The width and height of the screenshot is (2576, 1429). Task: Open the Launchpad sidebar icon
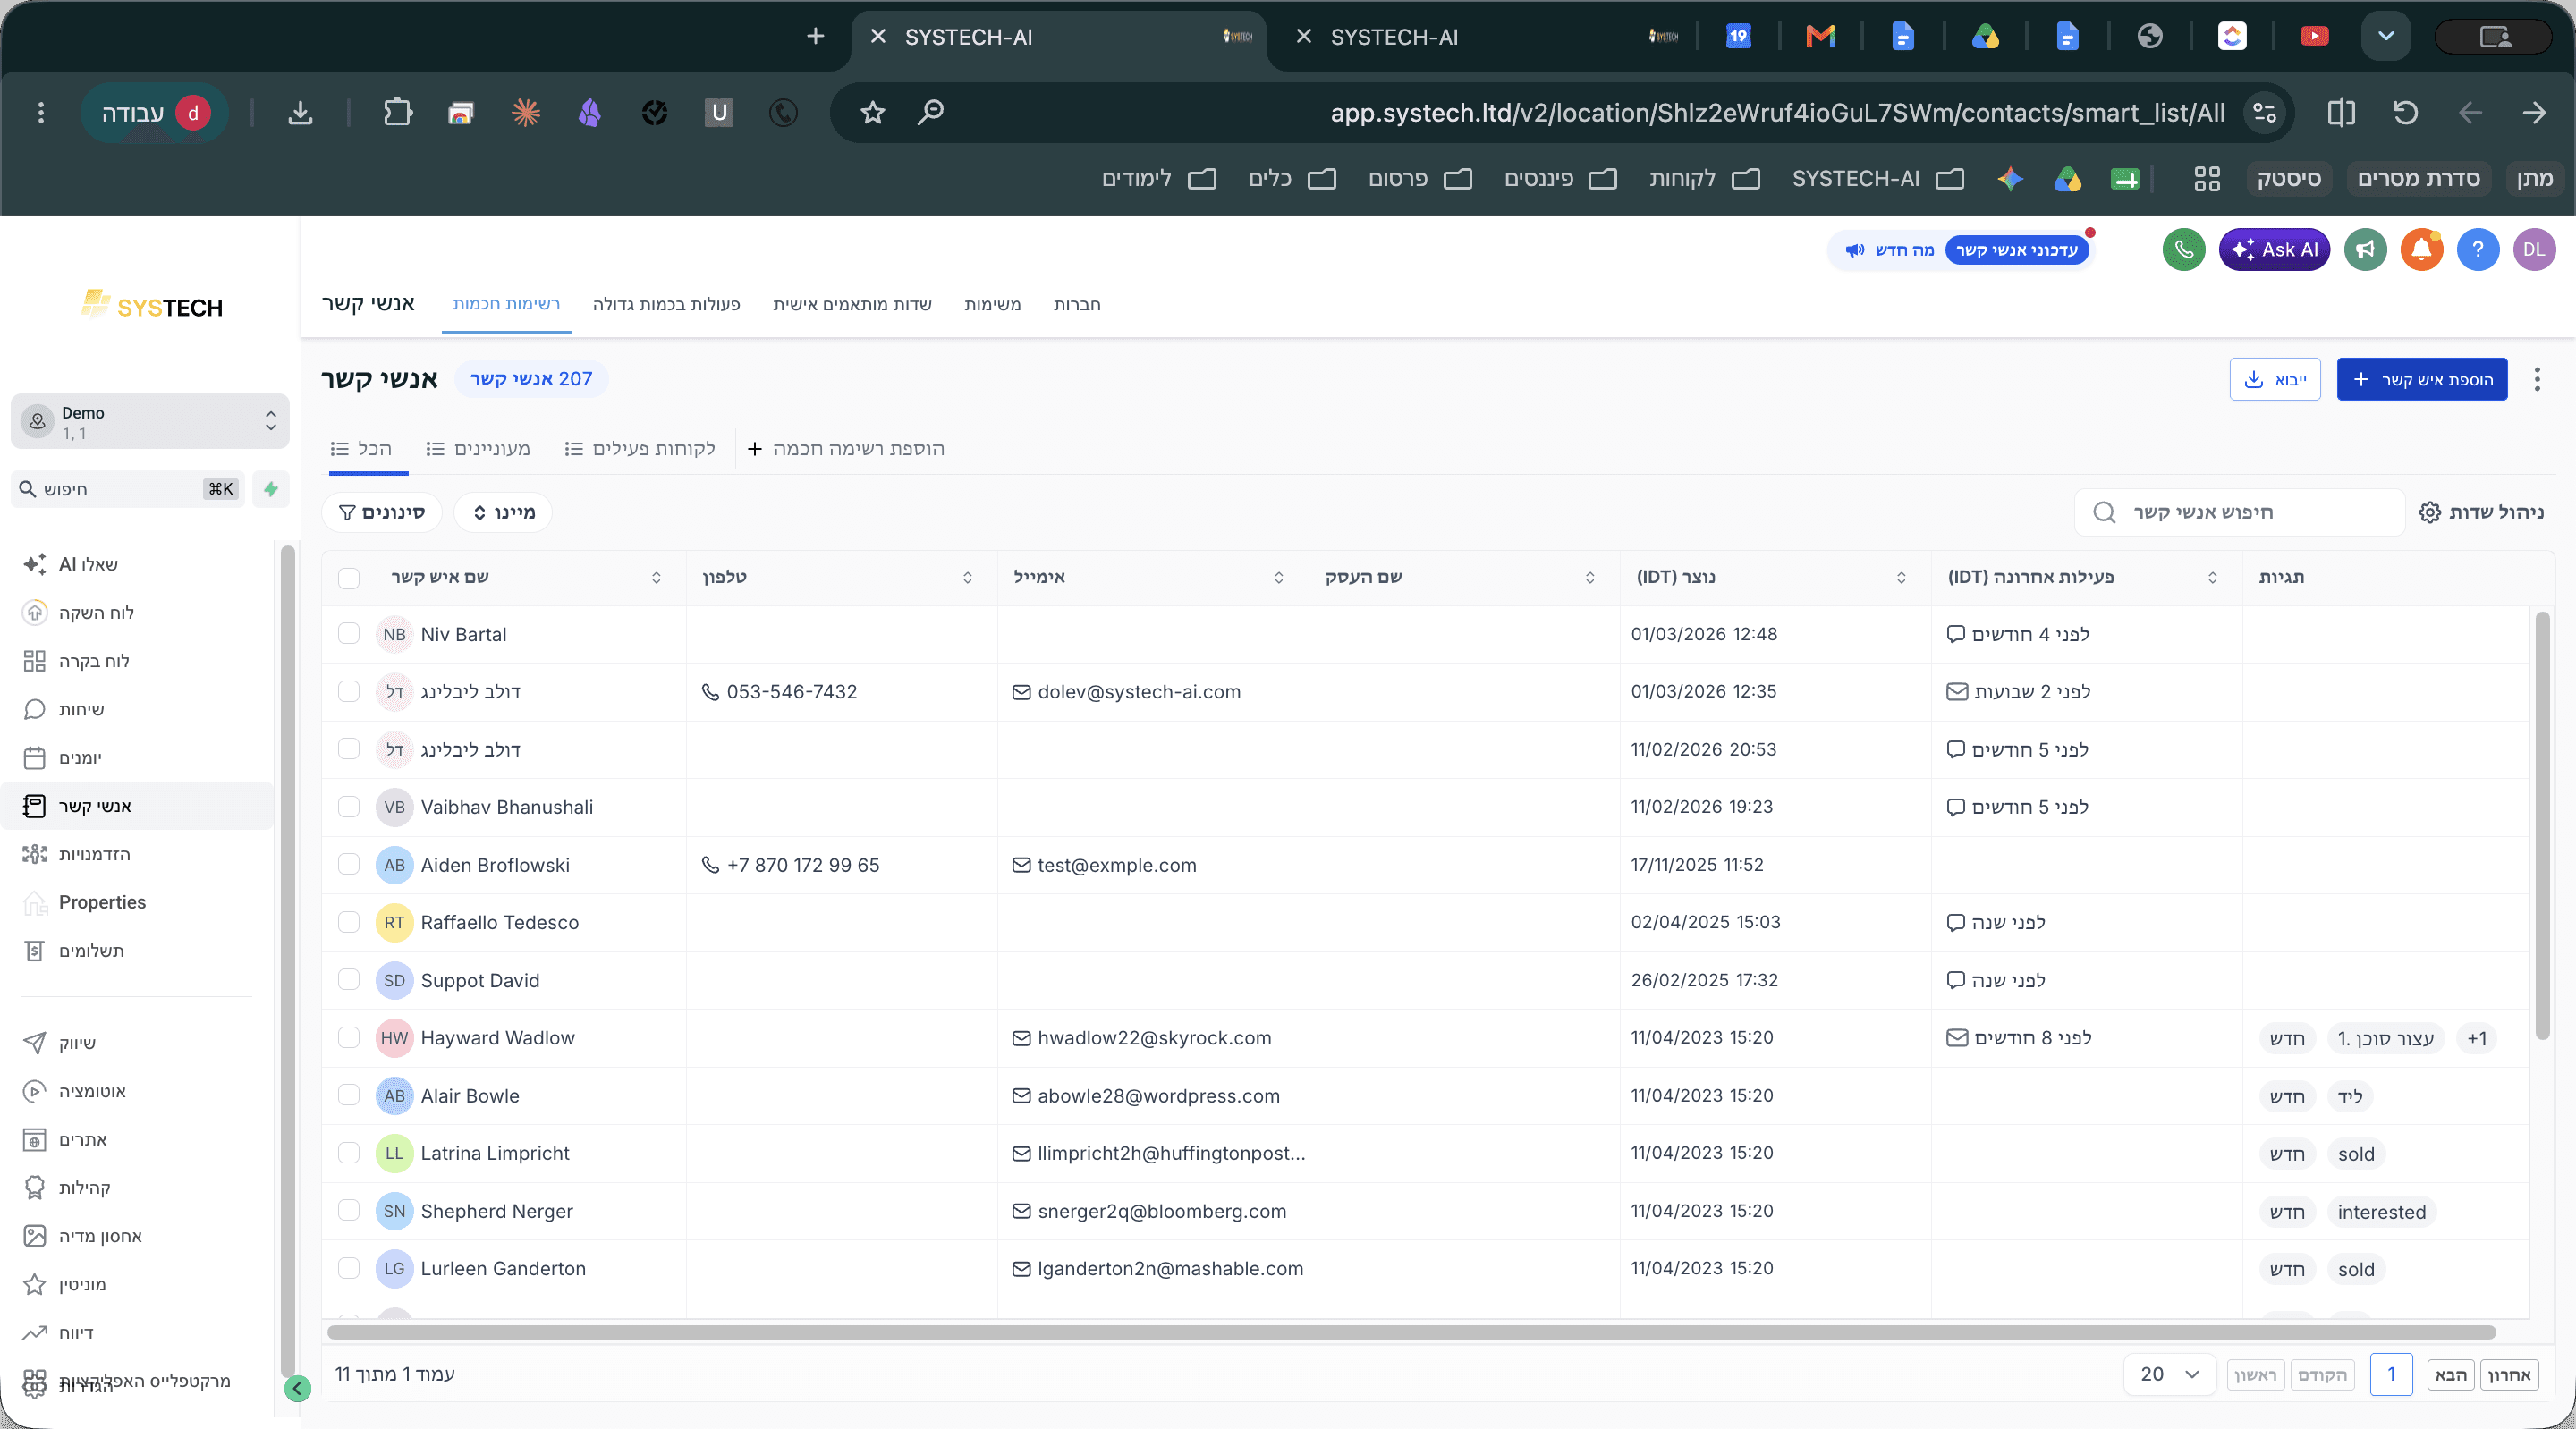point(35,613)
